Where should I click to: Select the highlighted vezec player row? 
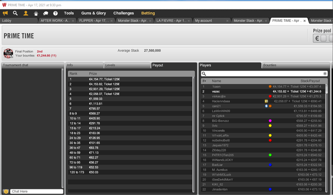pyautogui.click(x=263, y=91)
